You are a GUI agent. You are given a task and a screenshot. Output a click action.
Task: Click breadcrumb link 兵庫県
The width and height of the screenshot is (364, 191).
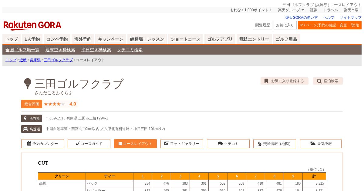[x=35, y=60]
